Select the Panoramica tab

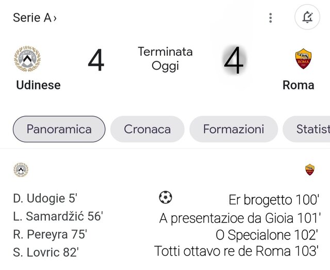pyautogui.click(x=59, y=129)
